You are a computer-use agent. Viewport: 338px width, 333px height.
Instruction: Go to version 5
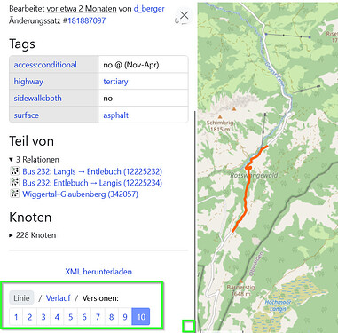[x=70, y=317]
